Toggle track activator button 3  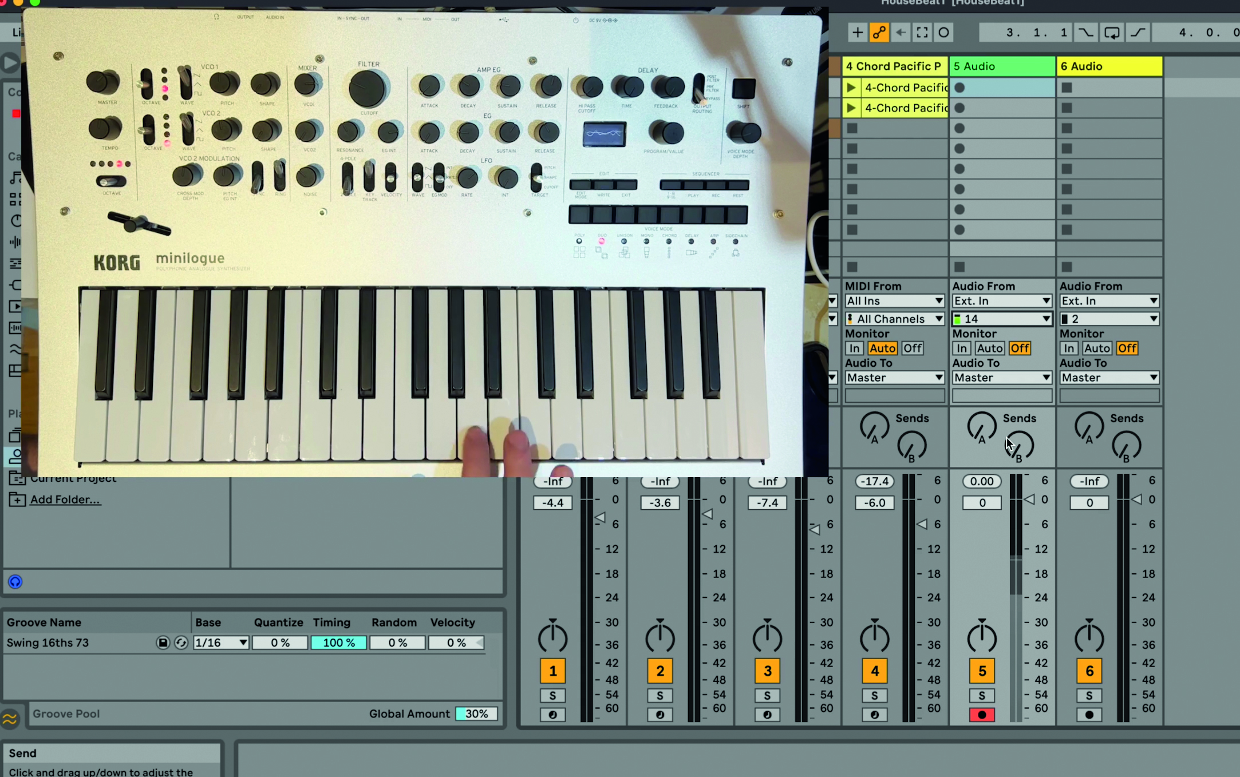click(767, 671)
